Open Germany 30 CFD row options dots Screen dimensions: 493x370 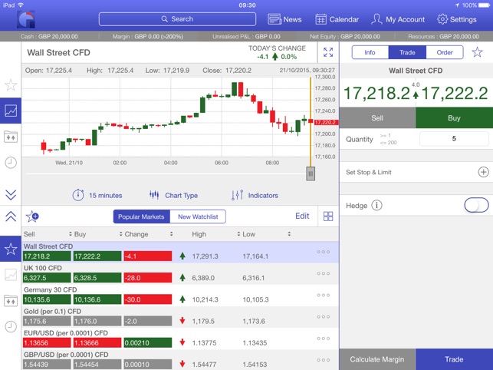pyautogui.click(x=324, y=296)
